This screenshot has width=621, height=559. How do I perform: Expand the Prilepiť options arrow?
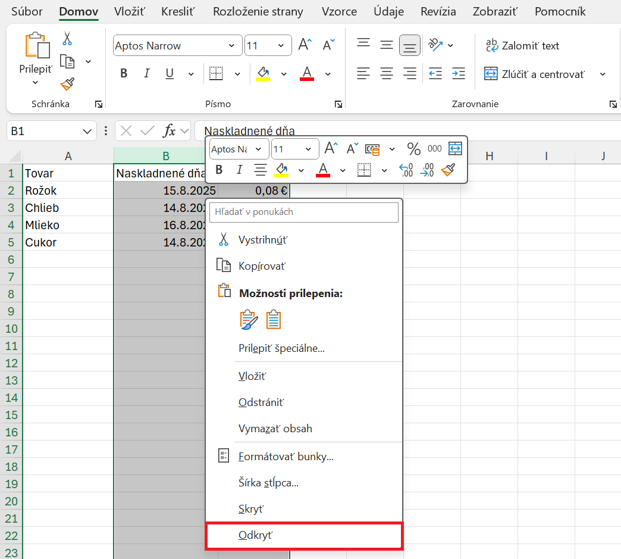tap(35, 83)
